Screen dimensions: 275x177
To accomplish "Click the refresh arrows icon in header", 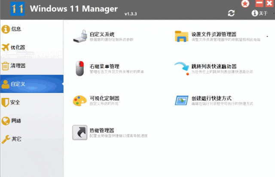I will pyautogui.click(x=231, y=13).
